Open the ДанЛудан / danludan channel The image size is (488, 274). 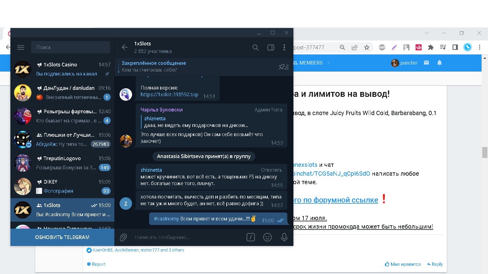coord(62,93)
